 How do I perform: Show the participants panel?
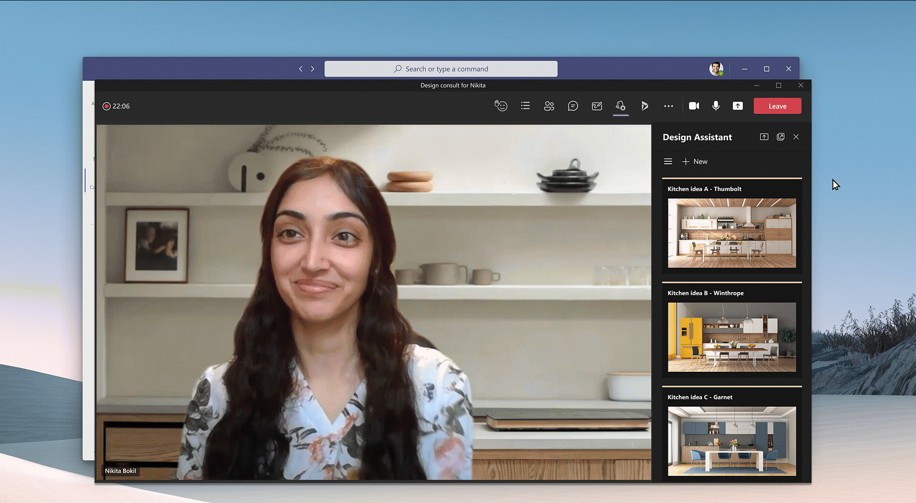[x=549, y=106]
